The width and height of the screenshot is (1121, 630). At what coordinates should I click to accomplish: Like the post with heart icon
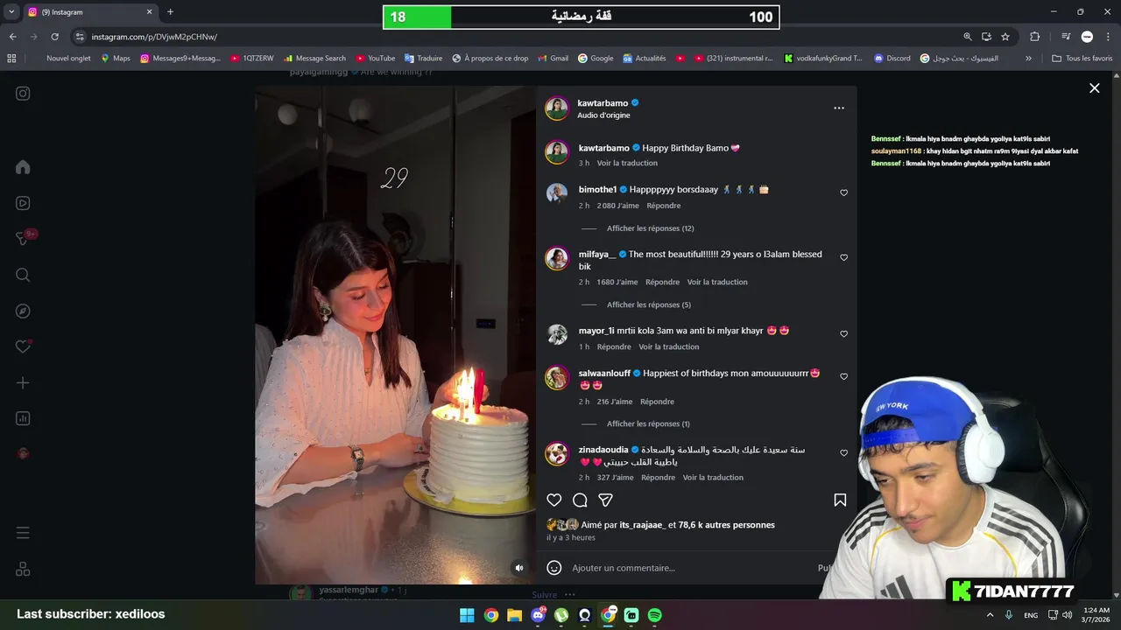[x=554, y=500]
